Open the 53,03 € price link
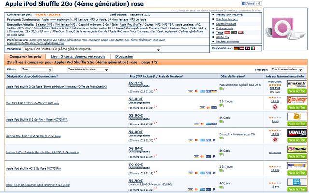 pos(136,99)
